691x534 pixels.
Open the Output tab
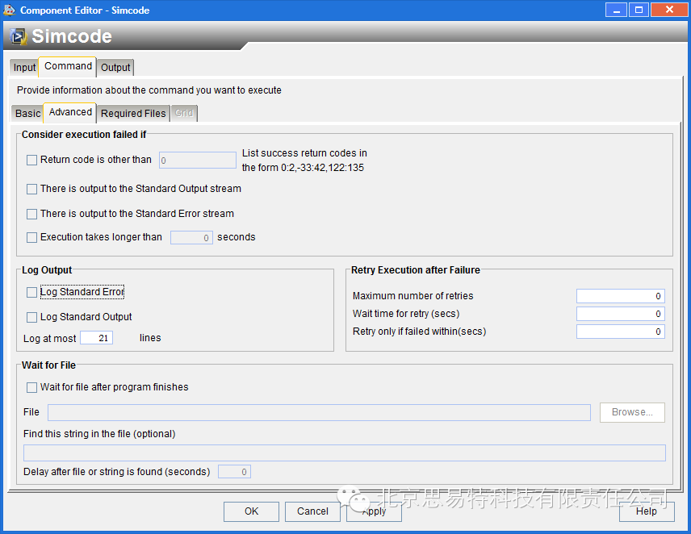click(x=115, y=68)
